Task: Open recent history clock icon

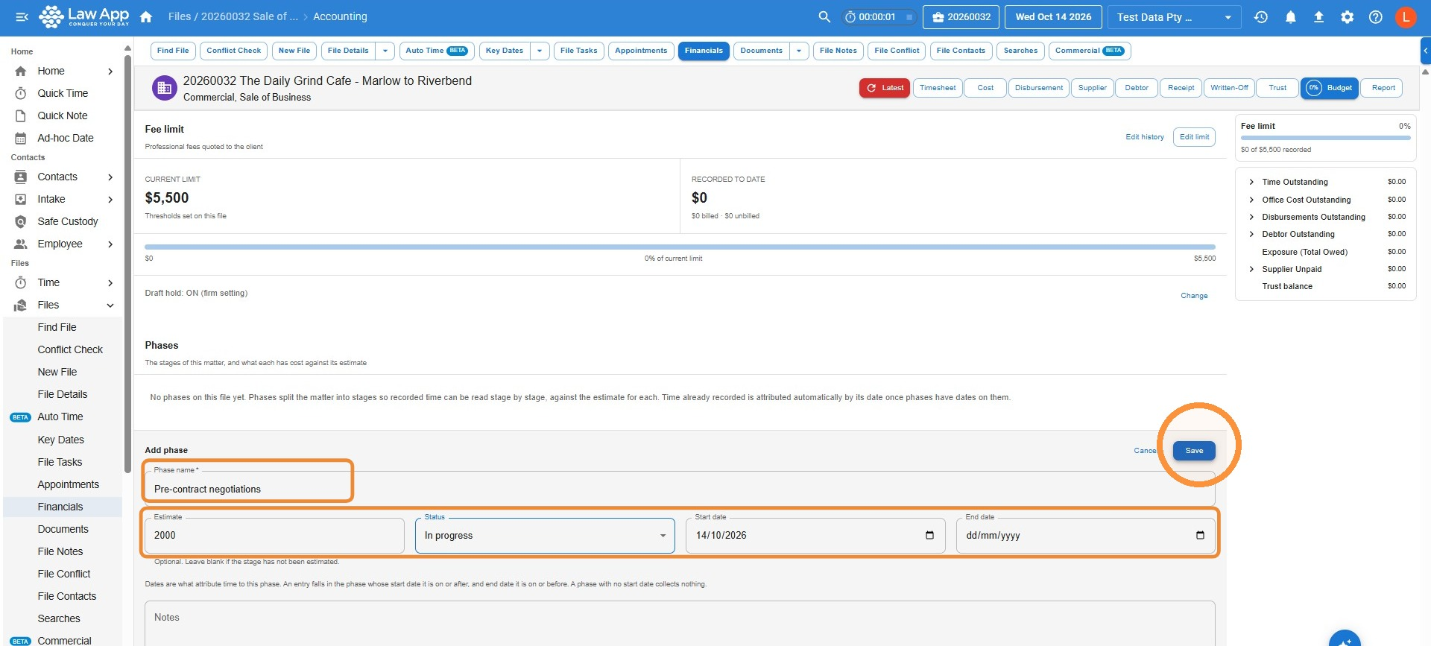Action: [1261, 16]
